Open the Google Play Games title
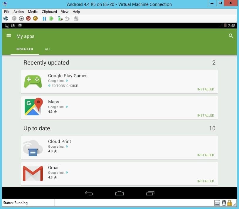239x209 pixels. click(68, 76)
